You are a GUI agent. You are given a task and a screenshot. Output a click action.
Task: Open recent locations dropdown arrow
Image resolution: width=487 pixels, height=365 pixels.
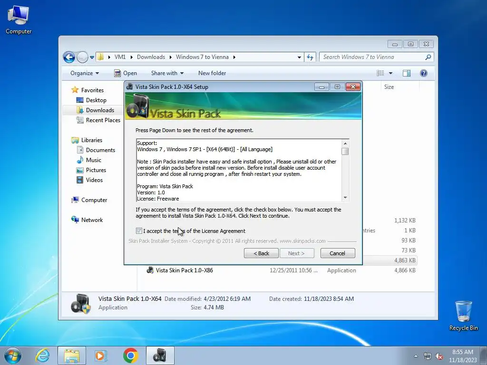click(92, 57)
